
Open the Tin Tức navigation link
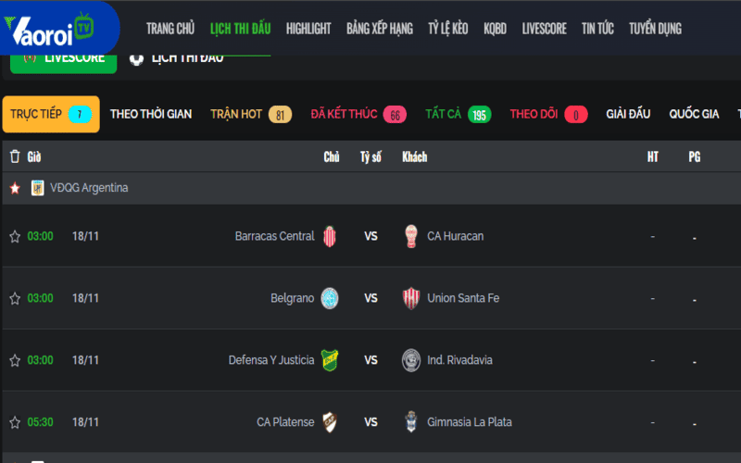(597, 29)
